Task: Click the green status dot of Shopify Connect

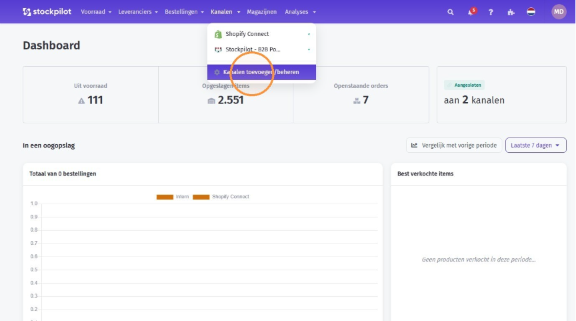Action: tap(309, 34)
